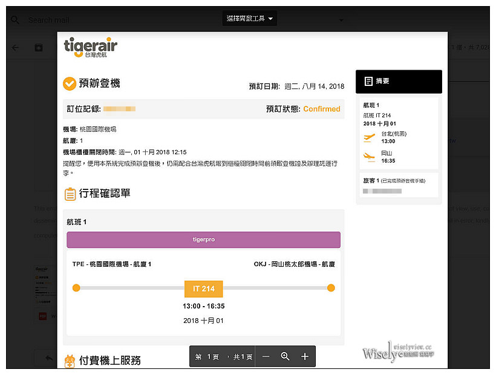Click the arrival airplane icon beside 岡山

click(369, 155)
